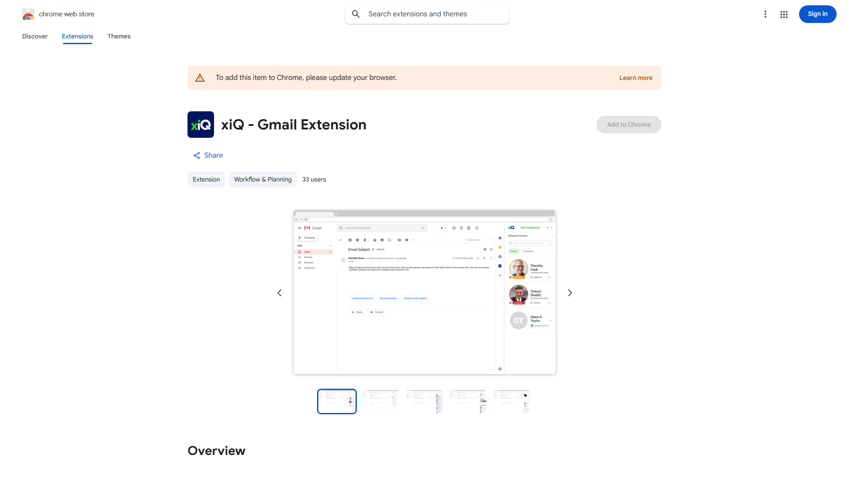Screen dimensions: 849x477
Task: Show previous screenshot with left arrow
Action: point(279,293)
